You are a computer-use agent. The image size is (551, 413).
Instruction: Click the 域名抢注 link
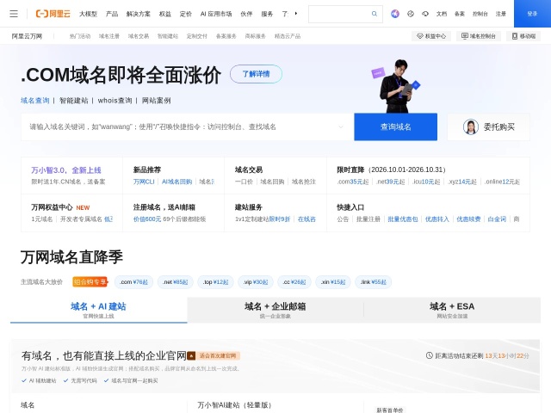(x=304, y=182)
